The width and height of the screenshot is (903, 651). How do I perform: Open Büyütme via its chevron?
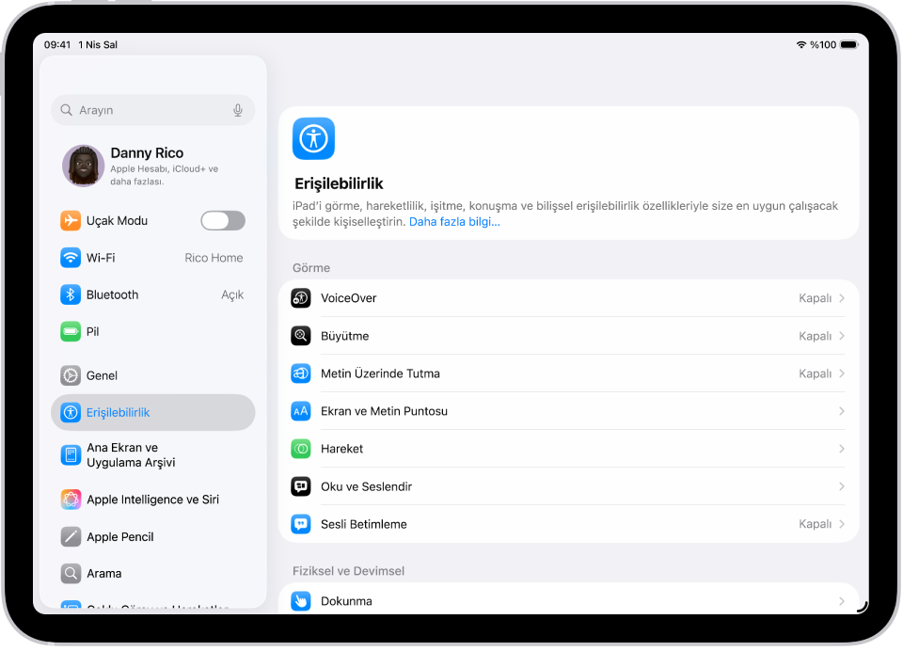pos(841,336)
